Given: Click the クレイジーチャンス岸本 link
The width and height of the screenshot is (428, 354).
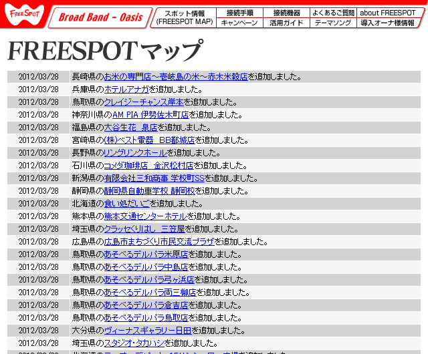Looking at the screenshot, I should 144,102.
